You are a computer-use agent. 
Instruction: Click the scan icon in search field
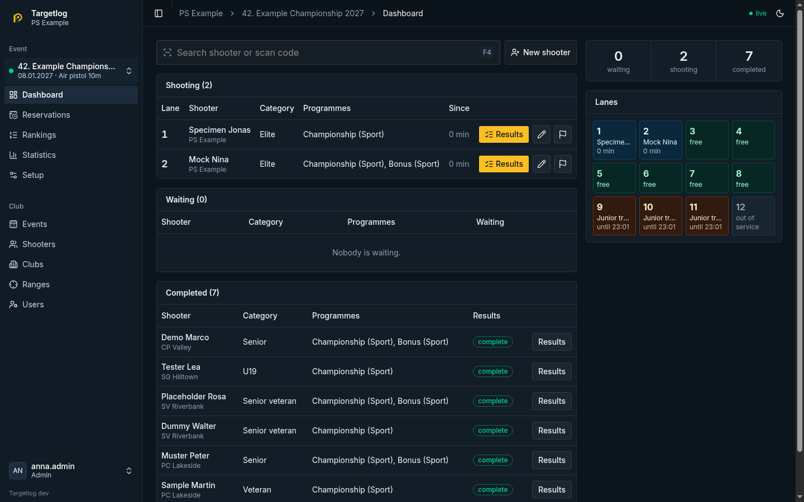[x=167, y=52]
